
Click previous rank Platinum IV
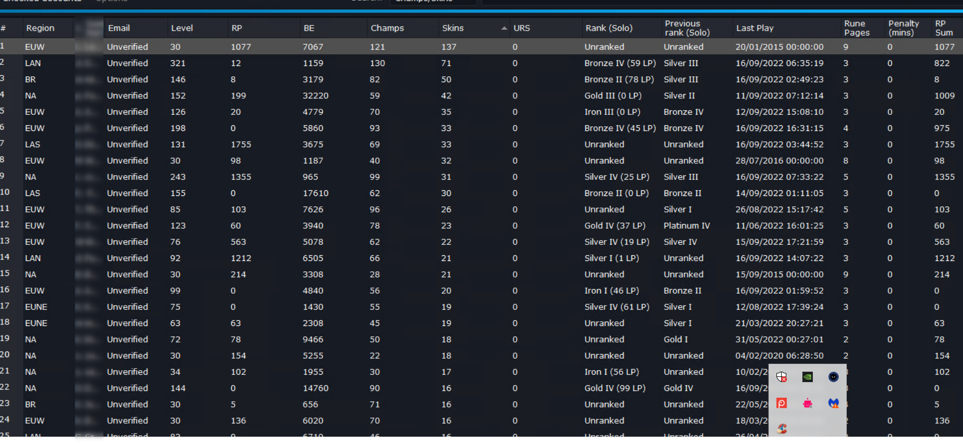tap(687, 226)
